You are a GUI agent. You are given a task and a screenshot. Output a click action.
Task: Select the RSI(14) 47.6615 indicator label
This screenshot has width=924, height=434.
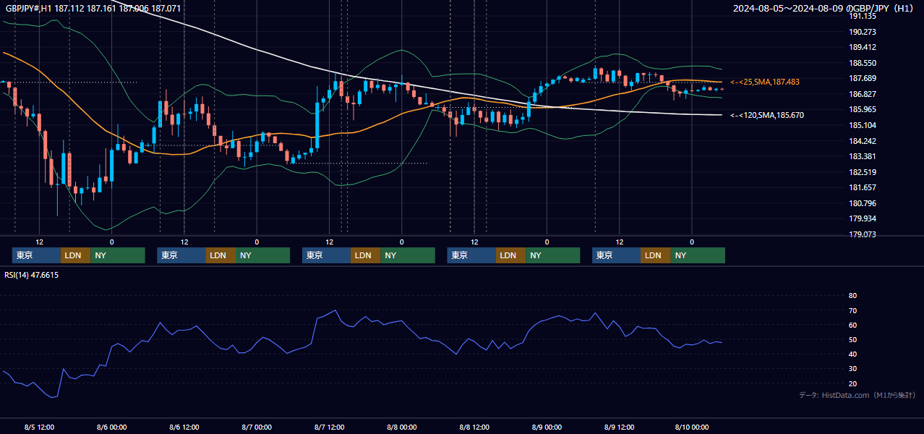click(x=32, y=275)
